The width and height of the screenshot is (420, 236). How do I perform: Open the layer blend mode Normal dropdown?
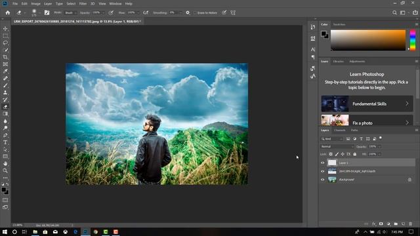[x=337, y=147]
